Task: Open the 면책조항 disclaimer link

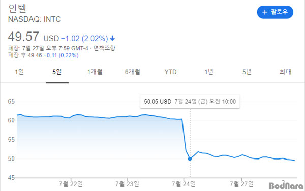Action: [104, 48]
